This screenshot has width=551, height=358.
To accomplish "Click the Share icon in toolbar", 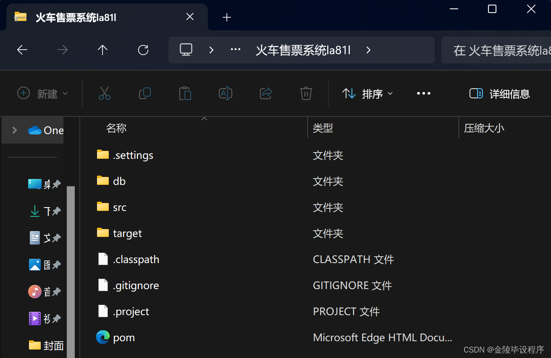I will 266,93.
